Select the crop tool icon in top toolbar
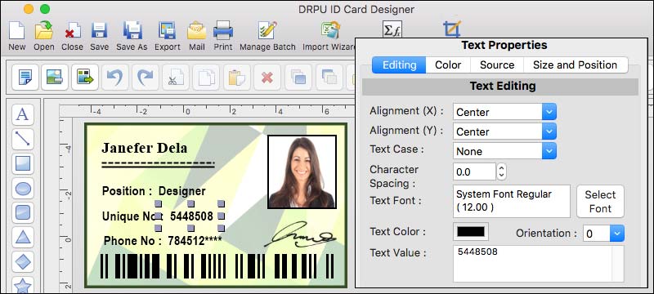Viewport: 654px width, 294px height. (452, 29)
